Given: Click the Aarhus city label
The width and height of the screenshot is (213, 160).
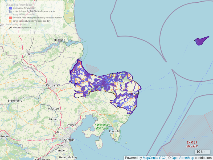Looking at the screenshot, I should tap(69, 140).
